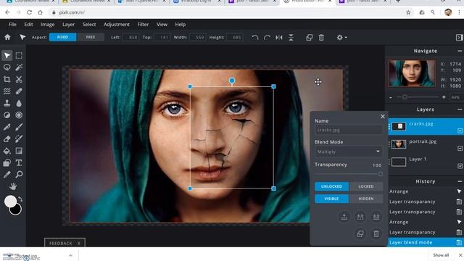Rotate layer right in options bar

coord(267,37)
